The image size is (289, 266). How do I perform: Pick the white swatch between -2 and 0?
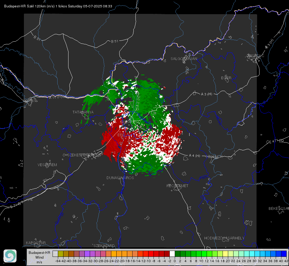(x=172, y=254)
